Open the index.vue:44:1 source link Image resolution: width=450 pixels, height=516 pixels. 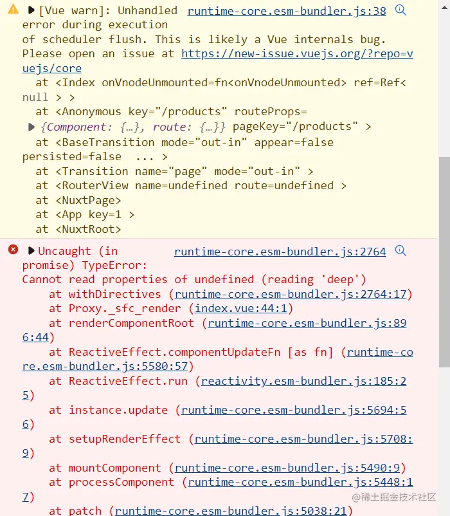pyautogui.click(x=240, y=309)
